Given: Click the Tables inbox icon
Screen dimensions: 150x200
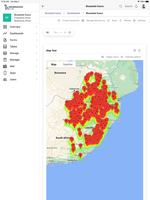Looking at the screenshot, I should point(5,47).
